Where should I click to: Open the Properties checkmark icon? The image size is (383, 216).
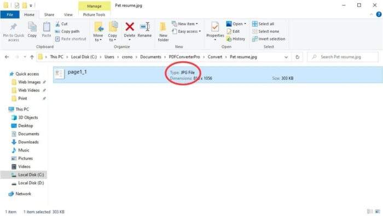coord(215,27)
